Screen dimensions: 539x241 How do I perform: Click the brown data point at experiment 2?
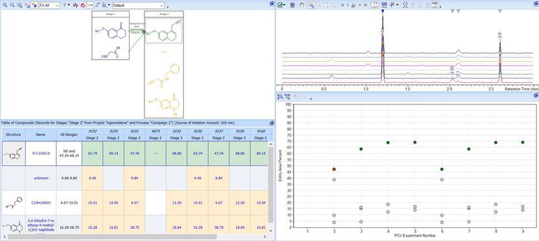(x=334, y=169)
